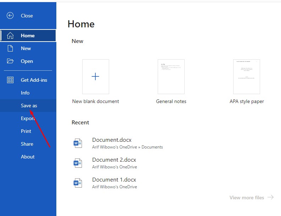
Task: Select About in the sidebar
Action: tap(28, 157)
